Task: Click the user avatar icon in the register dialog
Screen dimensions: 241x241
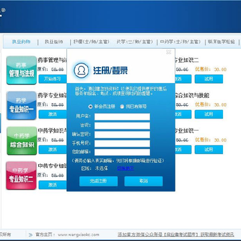Action: 81,70
